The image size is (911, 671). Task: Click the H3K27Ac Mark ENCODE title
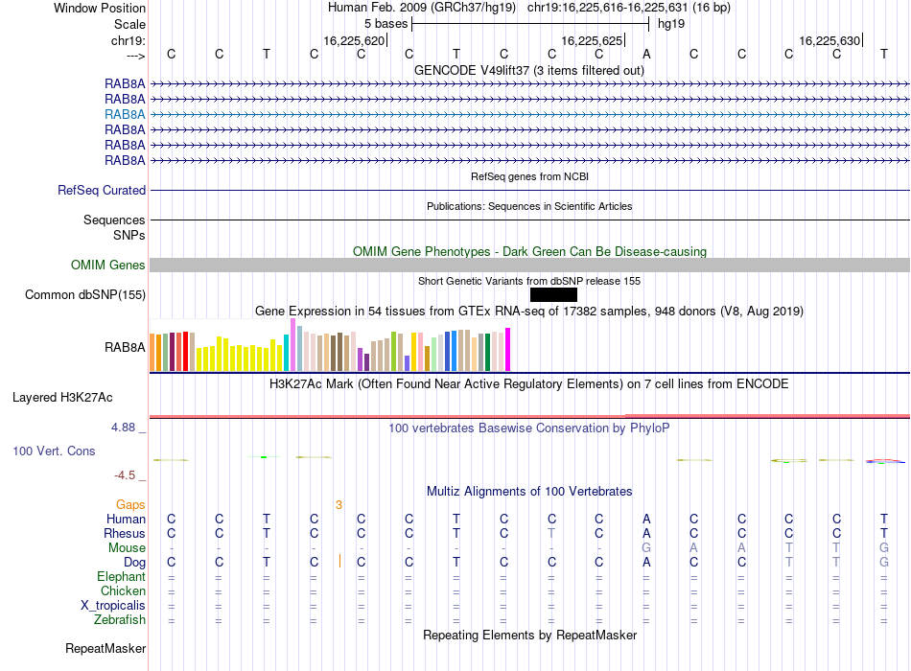point(529,384)
